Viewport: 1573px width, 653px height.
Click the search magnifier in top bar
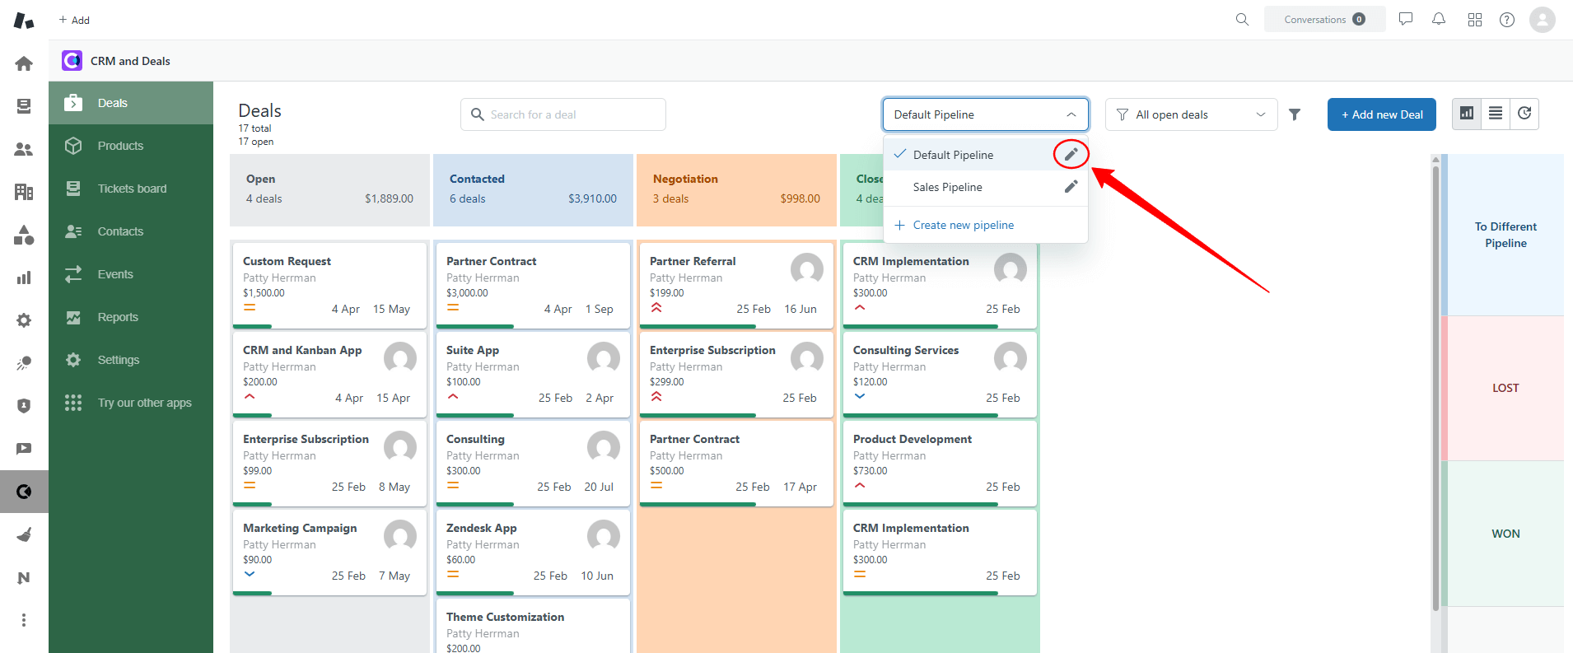(x=1242, y=19)
